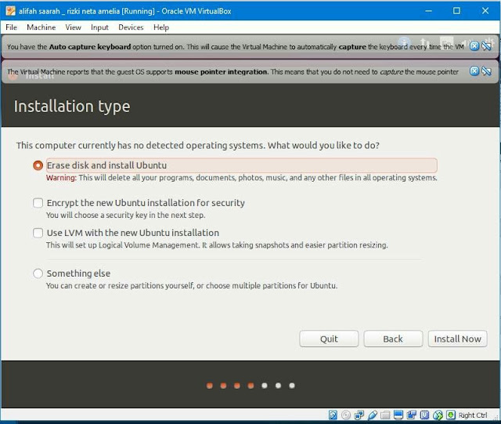Screen dimensions: 501x424
Task: Click the keyboard capture green arrow icon
Action: point(451,415)
